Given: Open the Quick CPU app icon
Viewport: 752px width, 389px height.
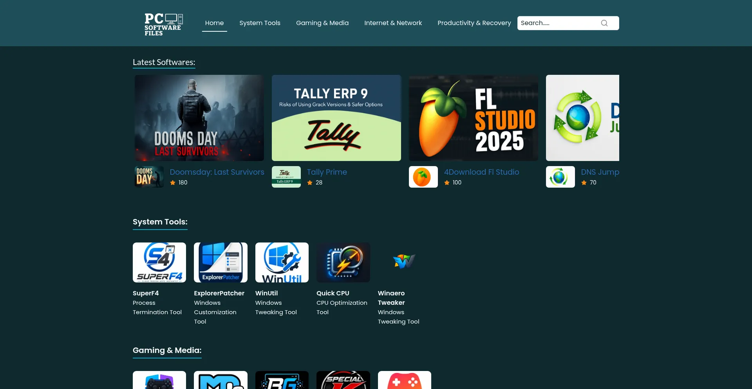Looking at the screenshot, I should (343, 262).
